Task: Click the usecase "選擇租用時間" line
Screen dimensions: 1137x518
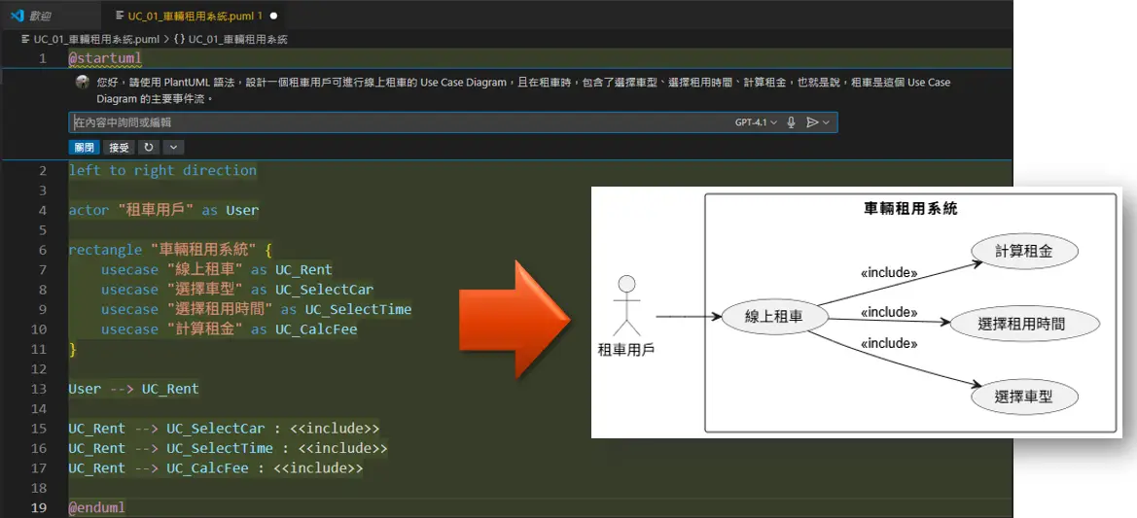Action: coord(256,309)
